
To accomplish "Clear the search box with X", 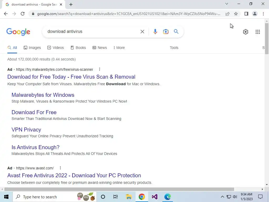I will coord(142,32).
